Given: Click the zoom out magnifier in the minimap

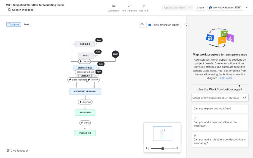Looking at the screenshot, I should click(148, 148).
